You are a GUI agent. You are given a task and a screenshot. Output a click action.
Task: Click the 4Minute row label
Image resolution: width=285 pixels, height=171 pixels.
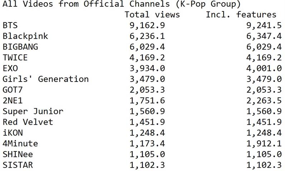tap(20, 144)
